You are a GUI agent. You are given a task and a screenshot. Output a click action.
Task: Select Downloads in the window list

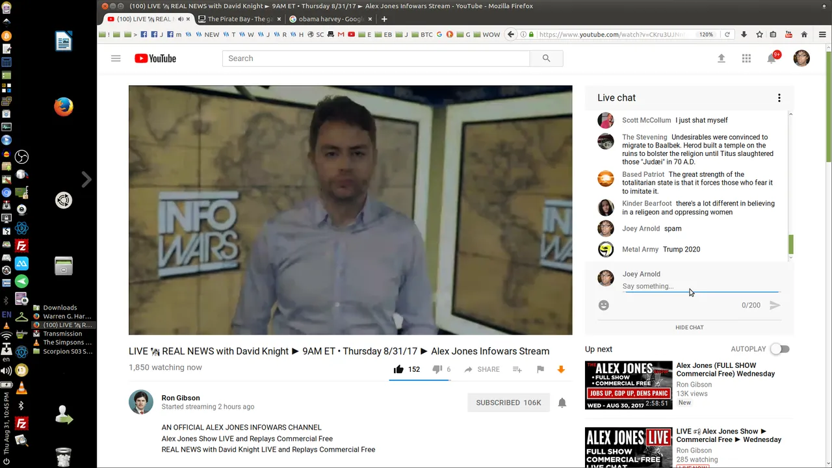click(x=60, y=307)
